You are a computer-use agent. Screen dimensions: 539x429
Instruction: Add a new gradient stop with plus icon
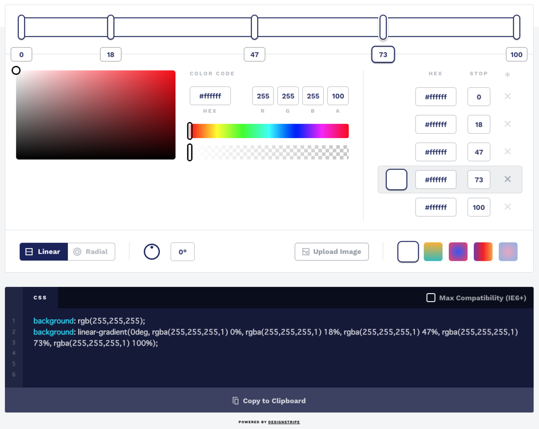click(508, 74)
